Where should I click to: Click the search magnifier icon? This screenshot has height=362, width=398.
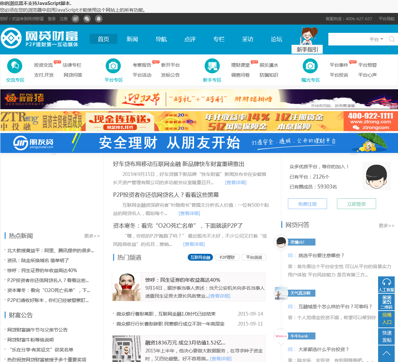coord(392,39)
